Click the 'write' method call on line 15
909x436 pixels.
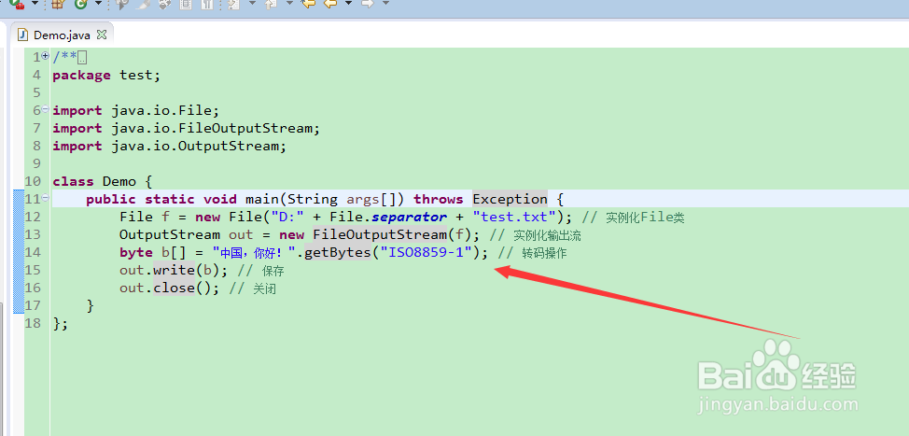(x=174, y=270)
